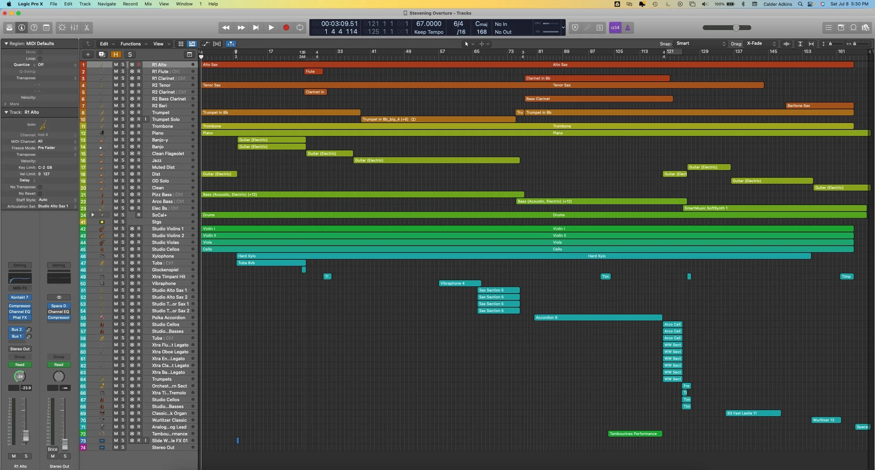The image size is (875, 470).
Task: Click the Record button
Action: coord(286,27)
